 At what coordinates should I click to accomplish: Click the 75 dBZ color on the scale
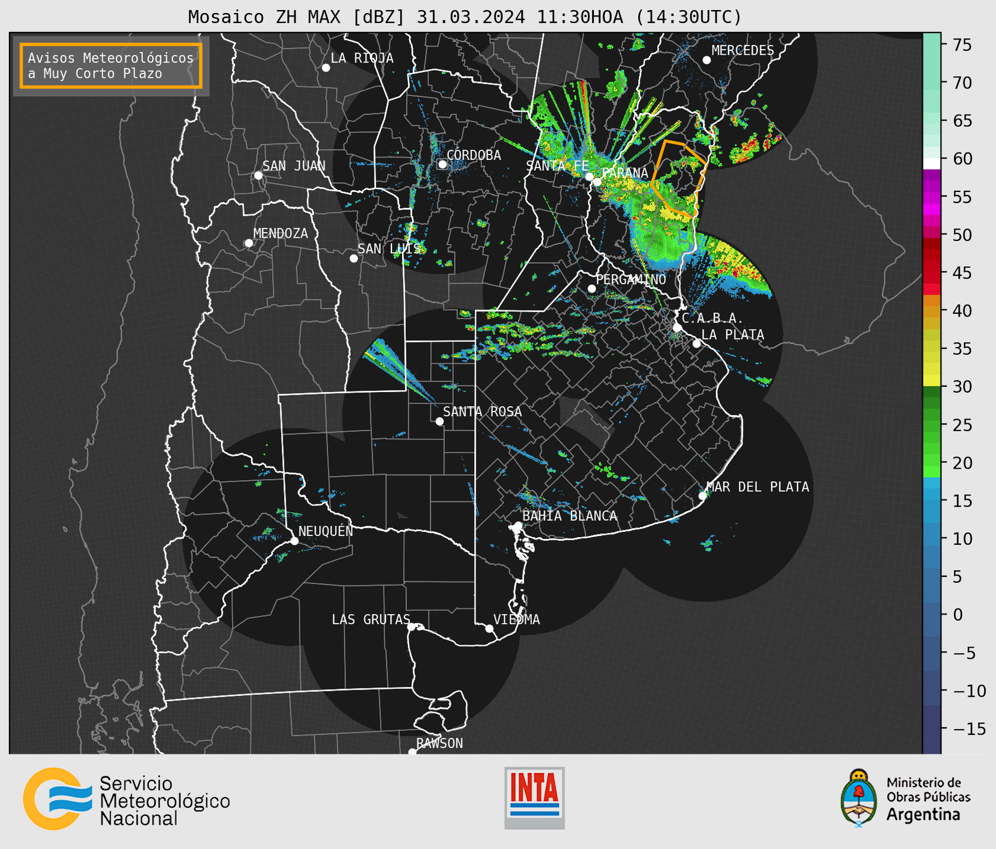tap(932, 45)
